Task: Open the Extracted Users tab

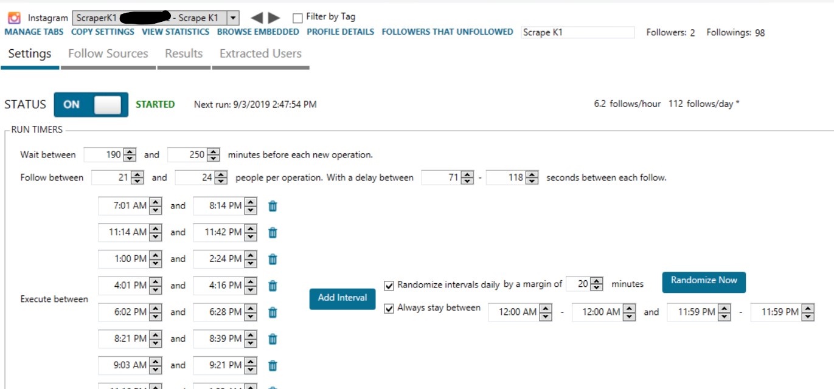Action: click(260, 53)
